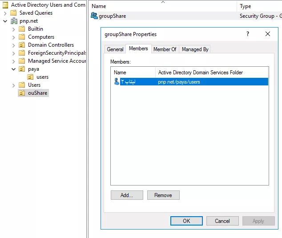The width and height of the screenshot is (282, 238).
Task: Select the Computers tree label
Action: 41,37
